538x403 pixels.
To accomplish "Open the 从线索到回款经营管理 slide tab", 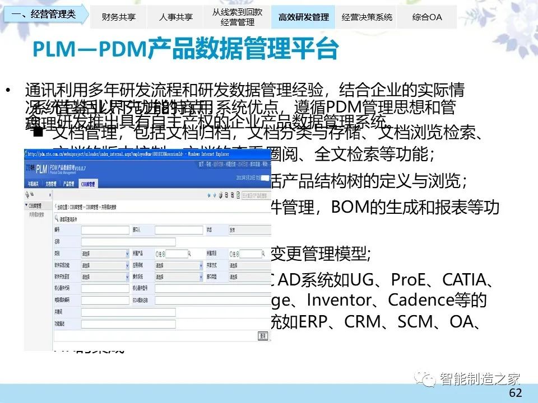I will coord(237,17).
